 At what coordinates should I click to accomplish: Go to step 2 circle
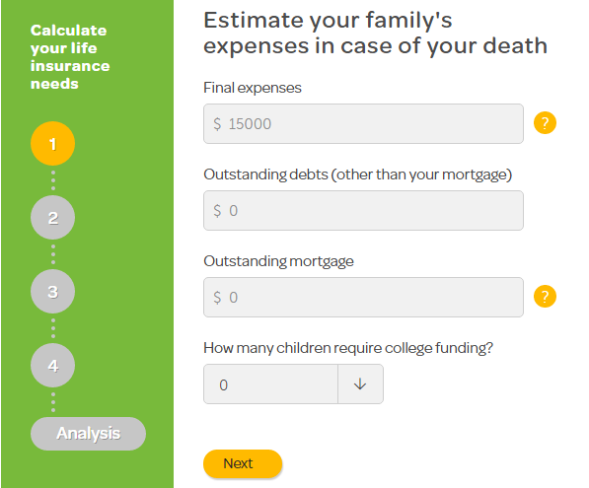[x=52, y=217]
